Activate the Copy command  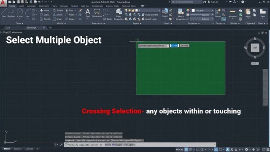pos(45,15)
